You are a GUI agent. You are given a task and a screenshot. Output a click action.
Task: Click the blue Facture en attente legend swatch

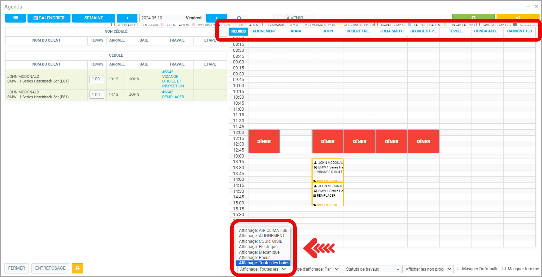[409, 25]
